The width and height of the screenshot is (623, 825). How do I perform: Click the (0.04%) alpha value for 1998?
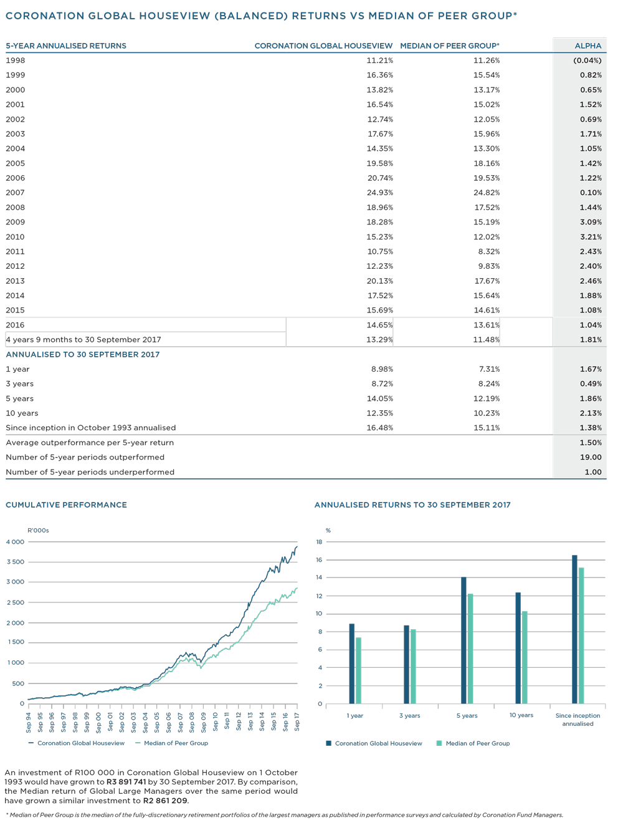click(587, 60)
